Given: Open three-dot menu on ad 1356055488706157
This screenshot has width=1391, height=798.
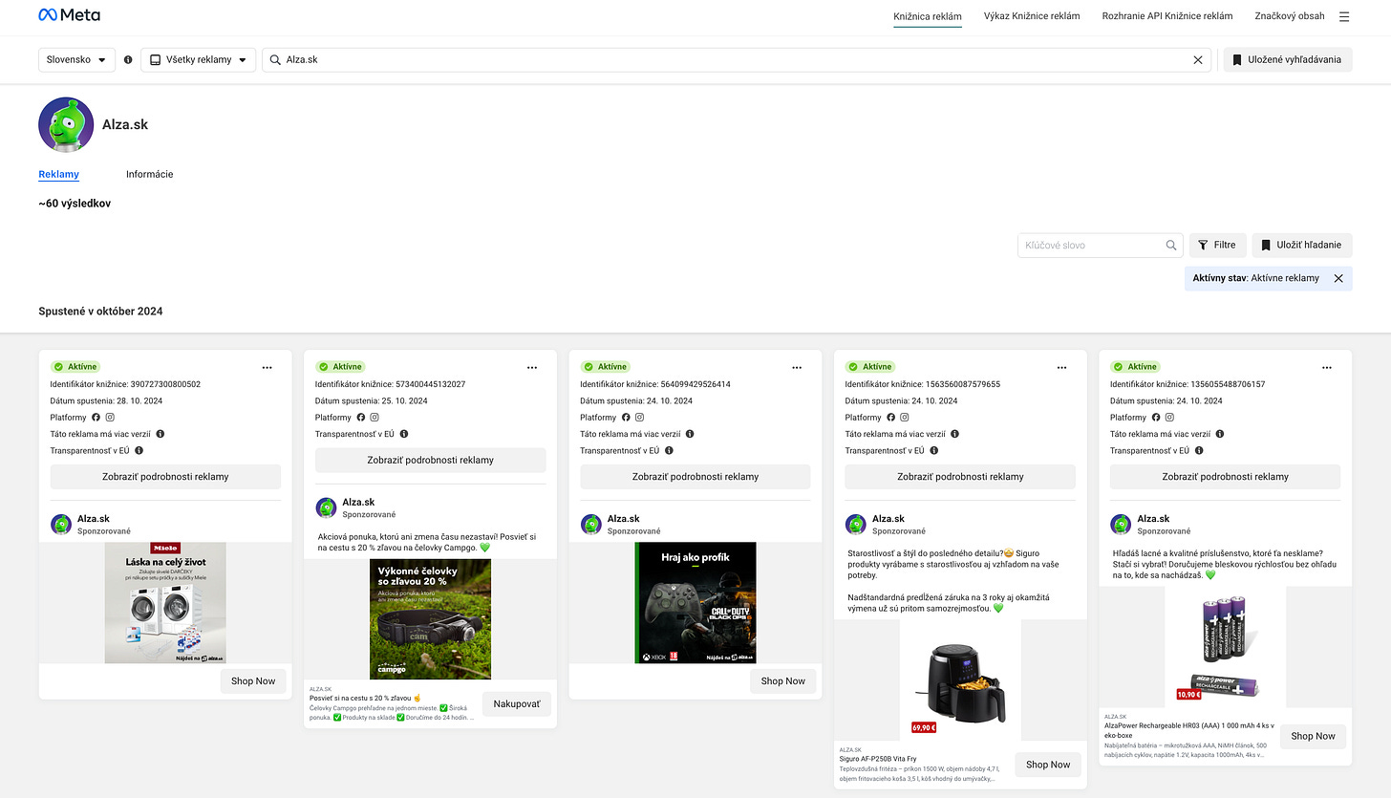Looking at the screenshot, I should click(1327, 367).
